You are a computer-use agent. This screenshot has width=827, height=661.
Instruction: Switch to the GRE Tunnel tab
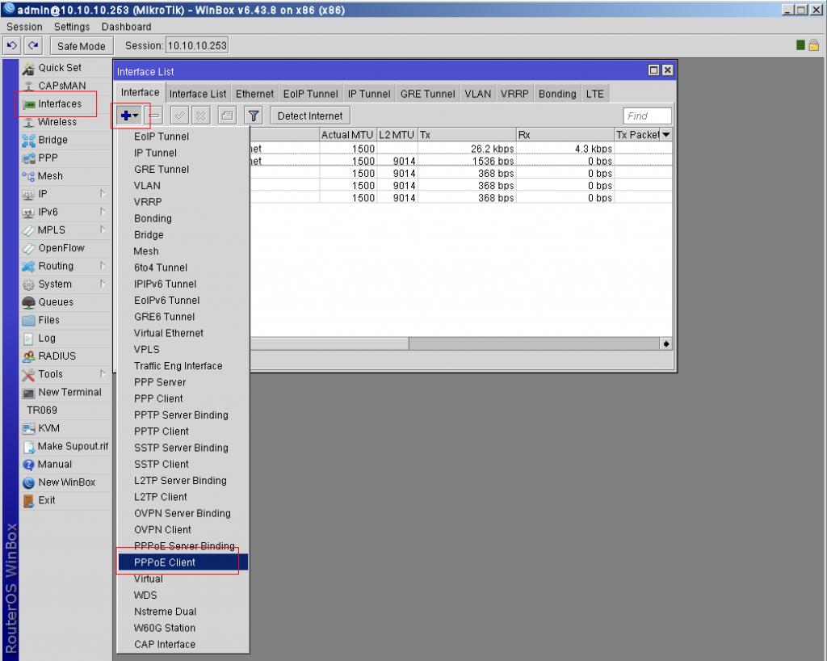tap(428, 94)
